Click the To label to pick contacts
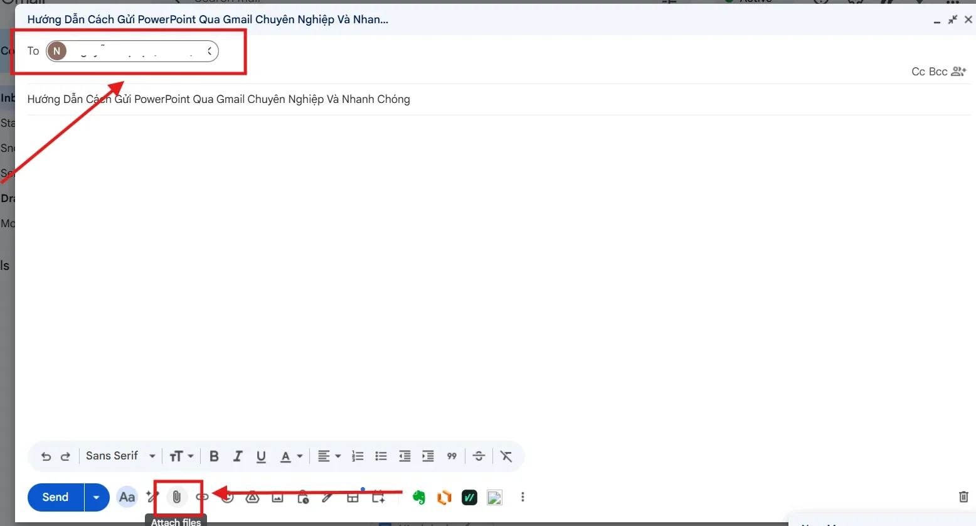The width and height of the screenshot is (976, 526). pyautogui.click(x=33, y=51)
